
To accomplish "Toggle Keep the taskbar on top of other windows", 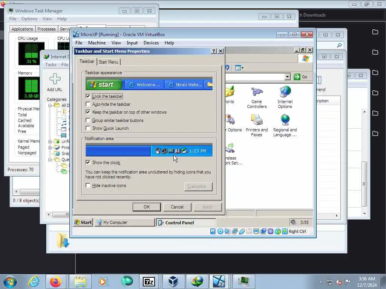I will (x=88, y=112).
